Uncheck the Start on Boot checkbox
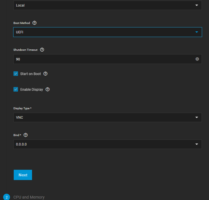 pyautogui.click(x=16, y=74)
